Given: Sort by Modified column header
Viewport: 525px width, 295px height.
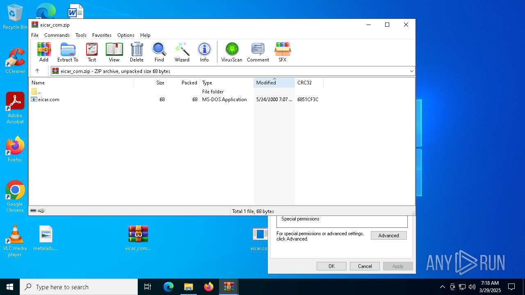Looking at the screenshot, I should click(x=274, y=83).
